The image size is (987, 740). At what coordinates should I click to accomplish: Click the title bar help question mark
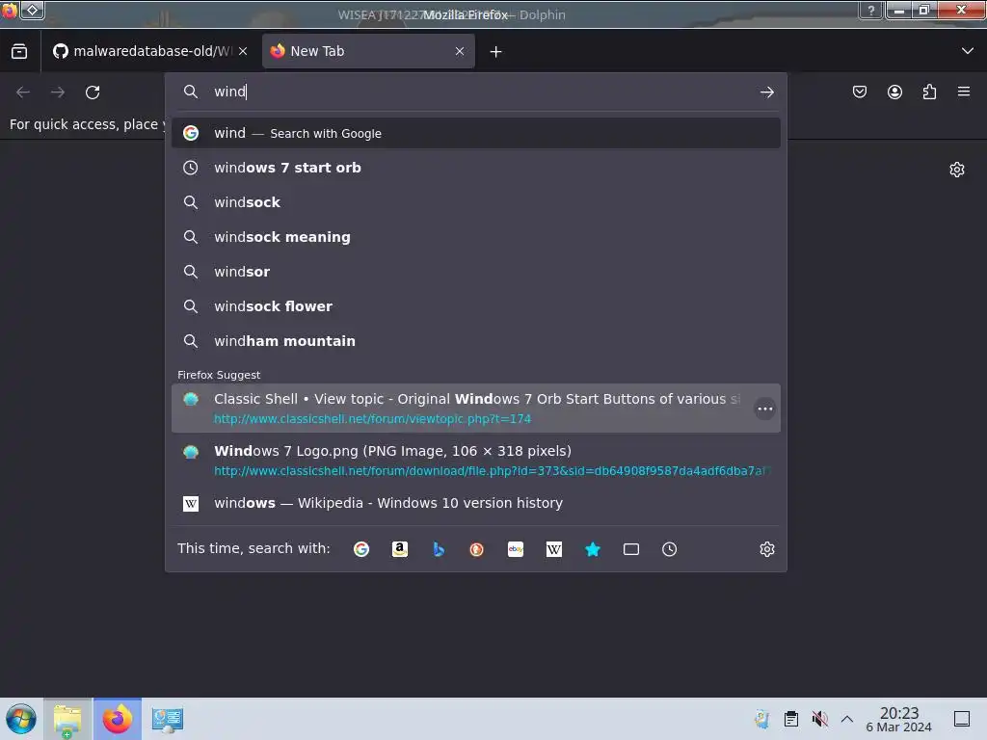tap(871, 10)
